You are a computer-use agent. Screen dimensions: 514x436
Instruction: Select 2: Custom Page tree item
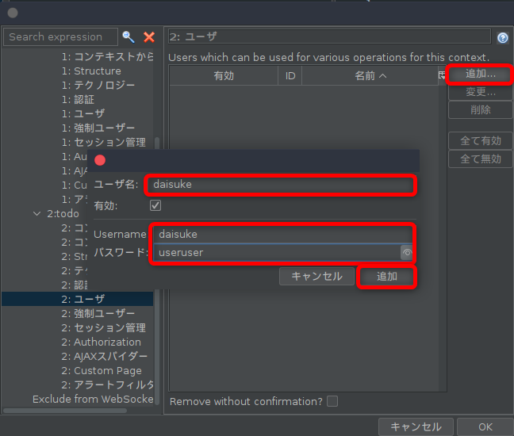click(x=102, y=371)
